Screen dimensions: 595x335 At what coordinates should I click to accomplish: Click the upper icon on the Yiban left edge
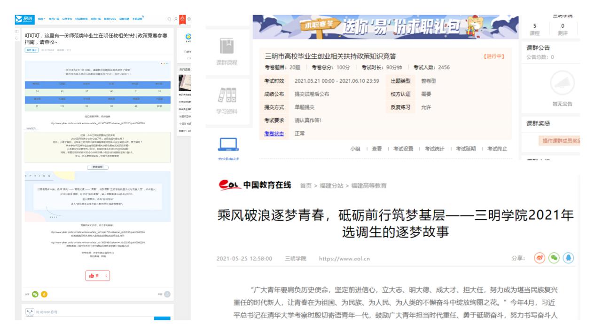click(17, 32)
